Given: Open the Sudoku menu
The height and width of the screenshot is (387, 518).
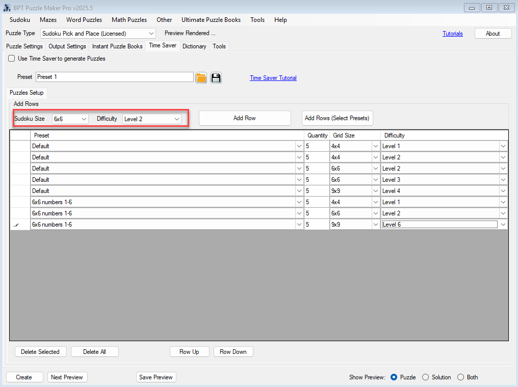Looking at the screenshot, I should (x=20, y=20).
